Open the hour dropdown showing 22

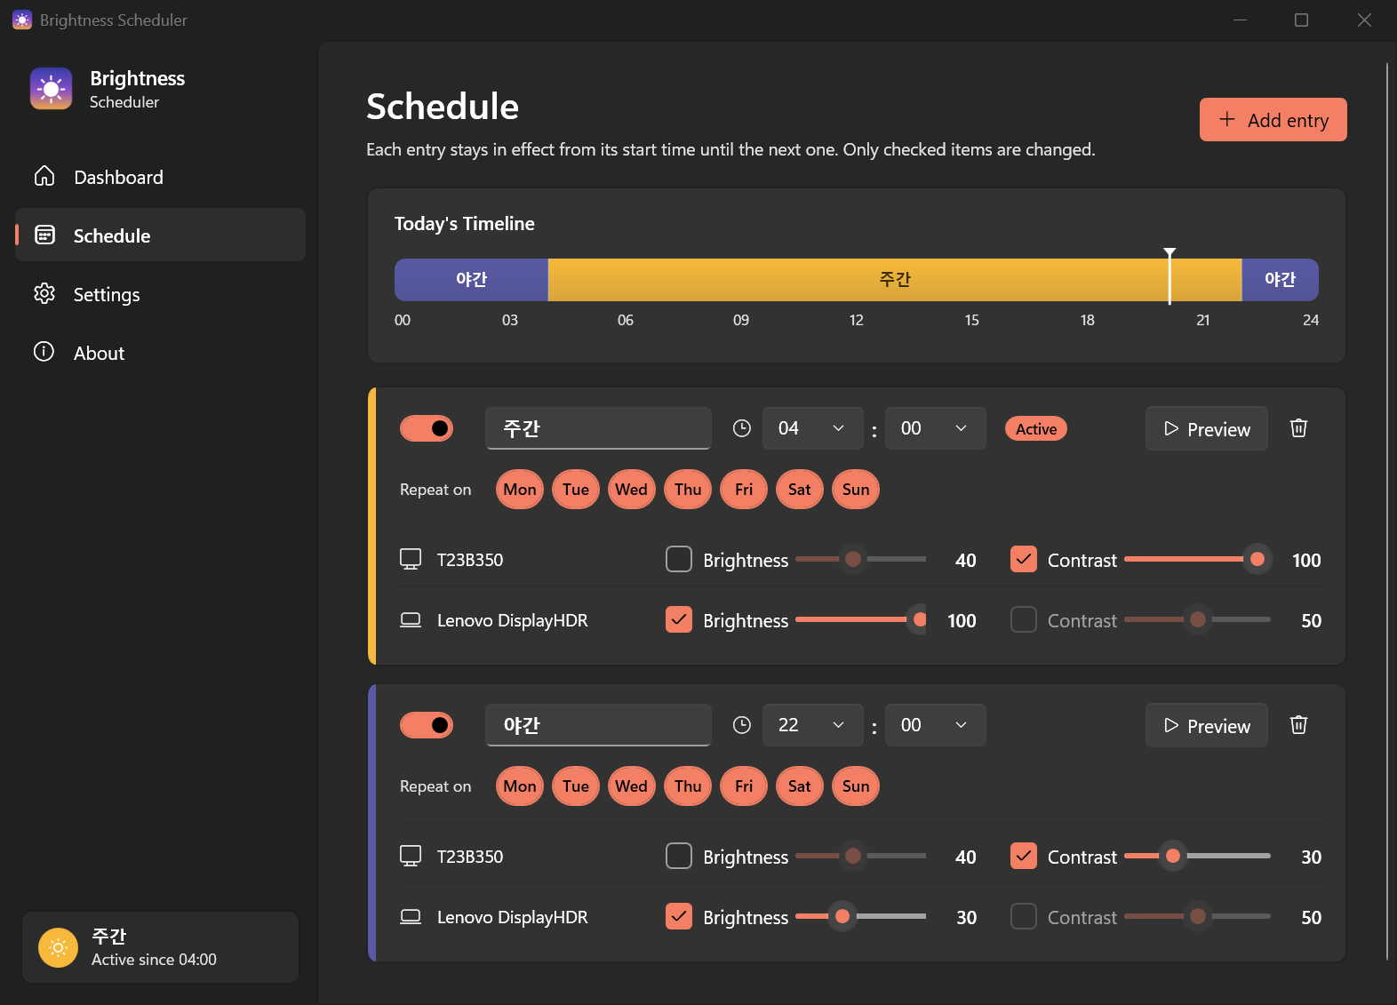pyautogui.click(x=813, y=725)
